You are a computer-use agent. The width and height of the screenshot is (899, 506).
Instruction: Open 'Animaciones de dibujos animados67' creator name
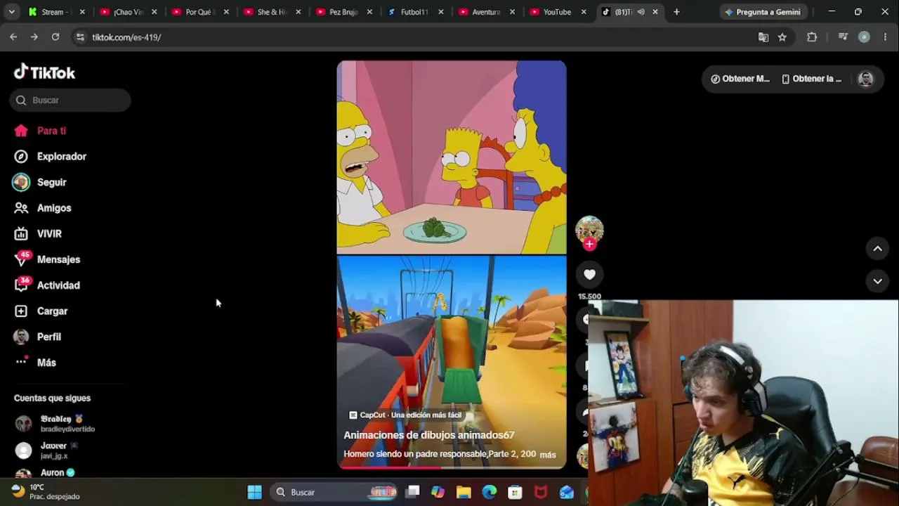coord(429,435)
